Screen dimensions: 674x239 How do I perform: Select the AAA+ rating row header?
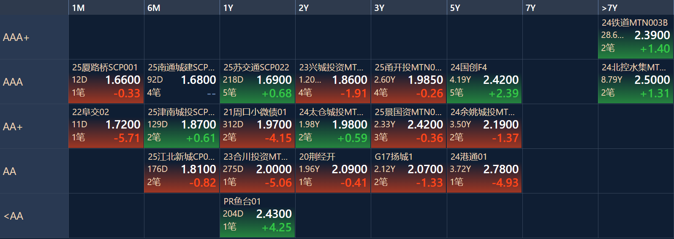point(16,38)
